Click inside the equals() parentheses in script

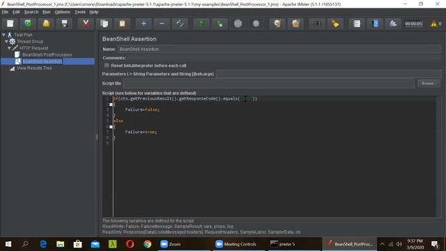pyautogui.click(x=246, y=99)
